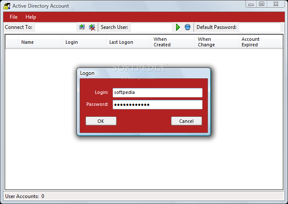The height and width of the screenshot is (204, 288).
Task: Close the Active Directory Account window
Action: point(276,4)
